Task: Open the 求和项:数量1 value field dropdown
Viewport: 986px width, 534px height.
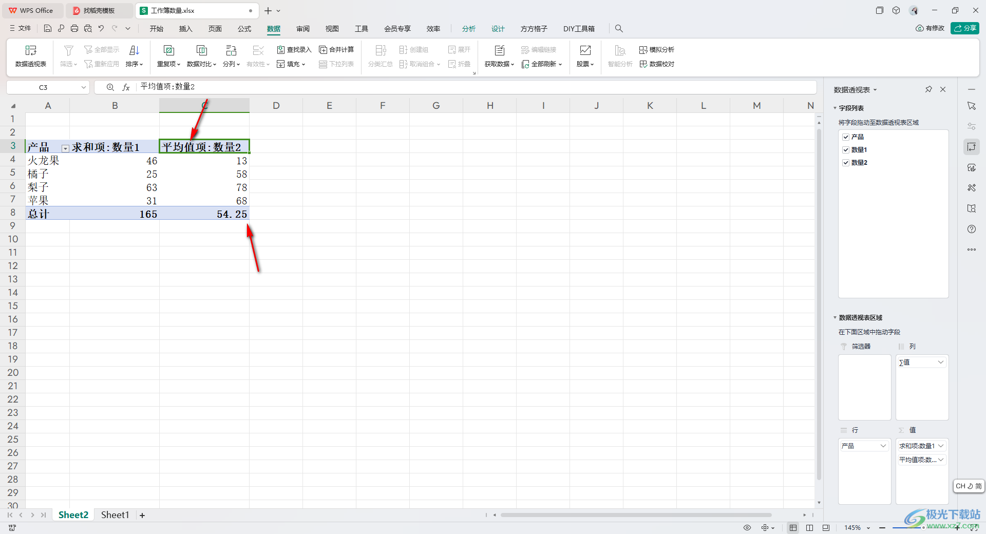Action: point(941,446)
